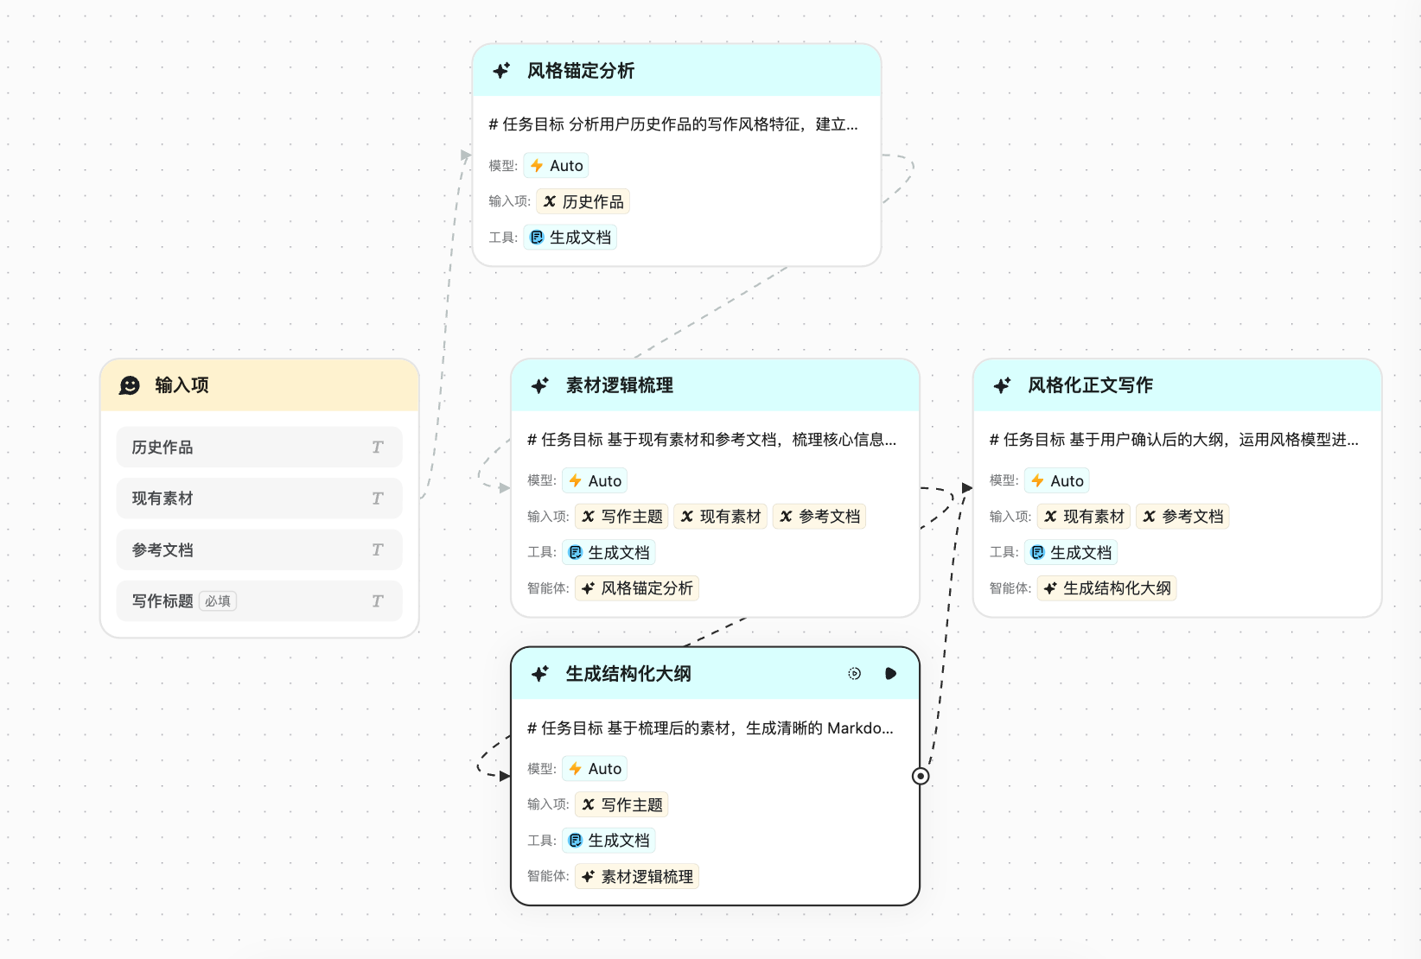1421x959 pixels.
Task: Click the sparkle icon on 风格锚定分析 node
Action: [501, 71]
